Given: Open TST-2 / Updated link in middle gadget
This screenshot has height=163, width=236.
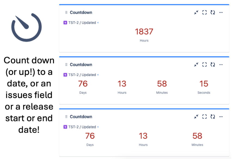Looking at the screenshot, I should tap(82, 75).
